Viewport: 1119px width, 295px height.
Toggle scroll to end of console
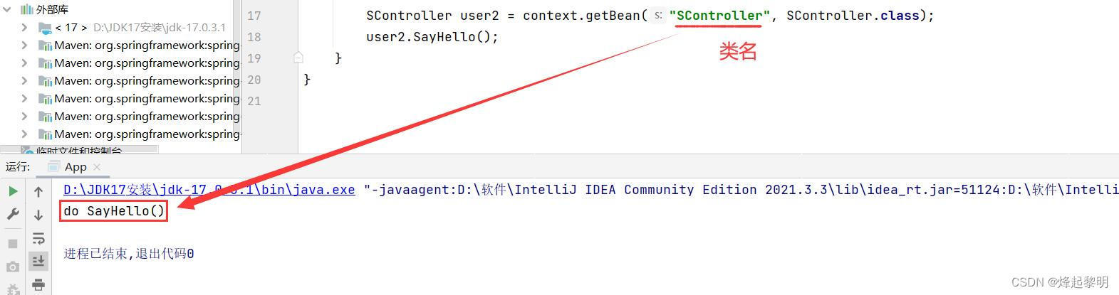coord(38,261)
